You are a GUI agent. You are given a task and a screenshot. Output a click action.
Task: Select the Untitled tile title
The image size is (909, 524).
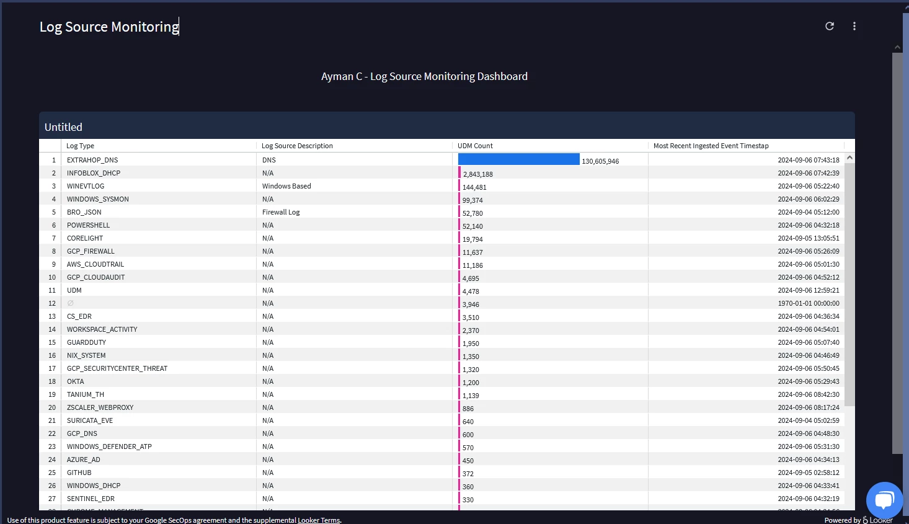63,127
